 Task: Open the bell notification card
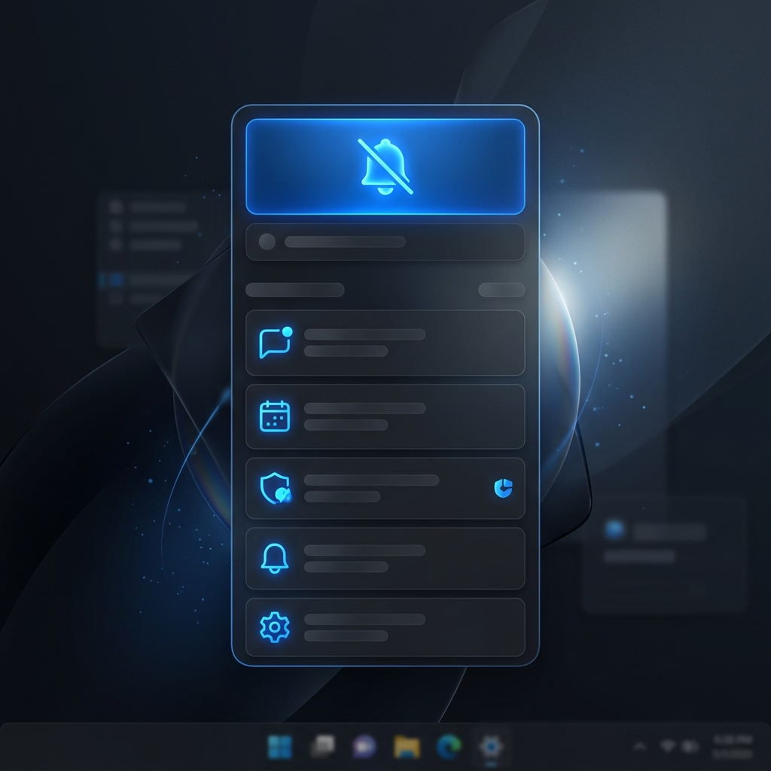385,558
